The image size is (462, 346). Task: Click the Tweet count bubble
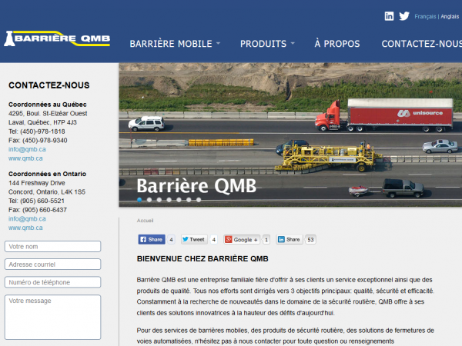tap(214, 240)
